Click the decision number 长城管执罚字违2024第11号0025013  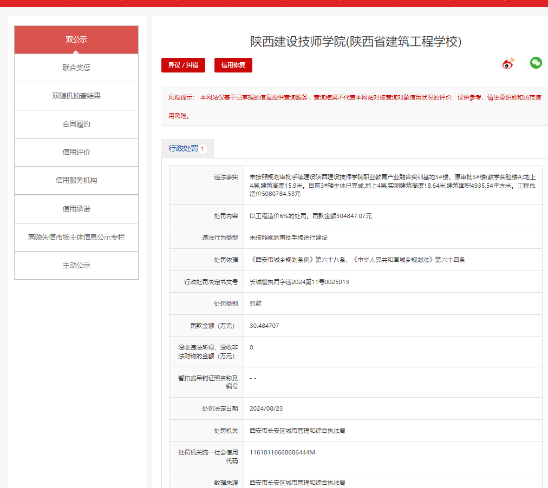pyautogui.click(x=299, y=282)
